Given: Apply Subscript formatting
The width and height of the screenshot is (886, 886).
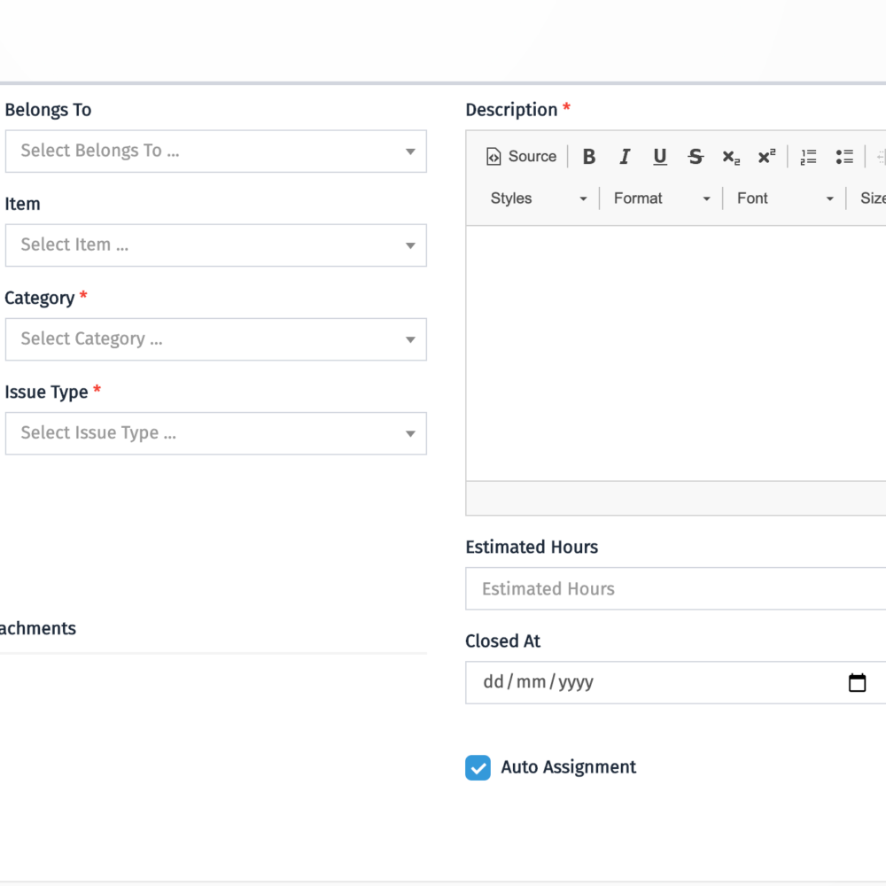Looking at the screenshot, I should (730, 157).
